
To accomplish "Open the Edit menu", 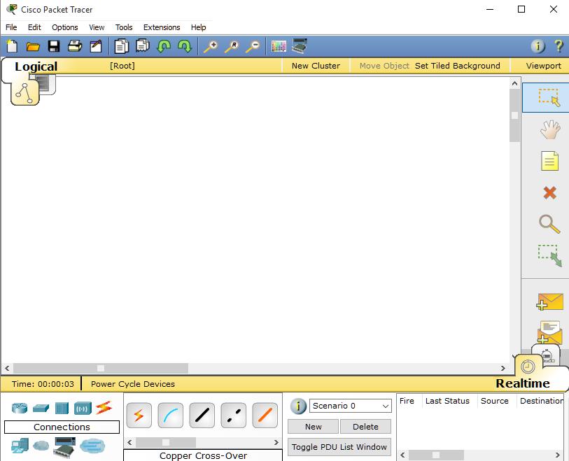I will click(x=34, y=27).
